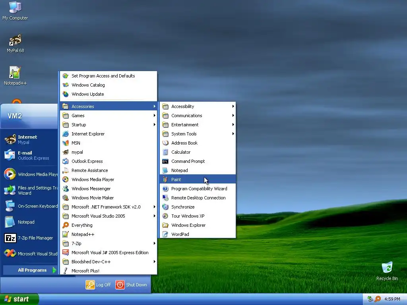Click the Address Book icon
Screen dimensions: 407x305
point(165,143)
